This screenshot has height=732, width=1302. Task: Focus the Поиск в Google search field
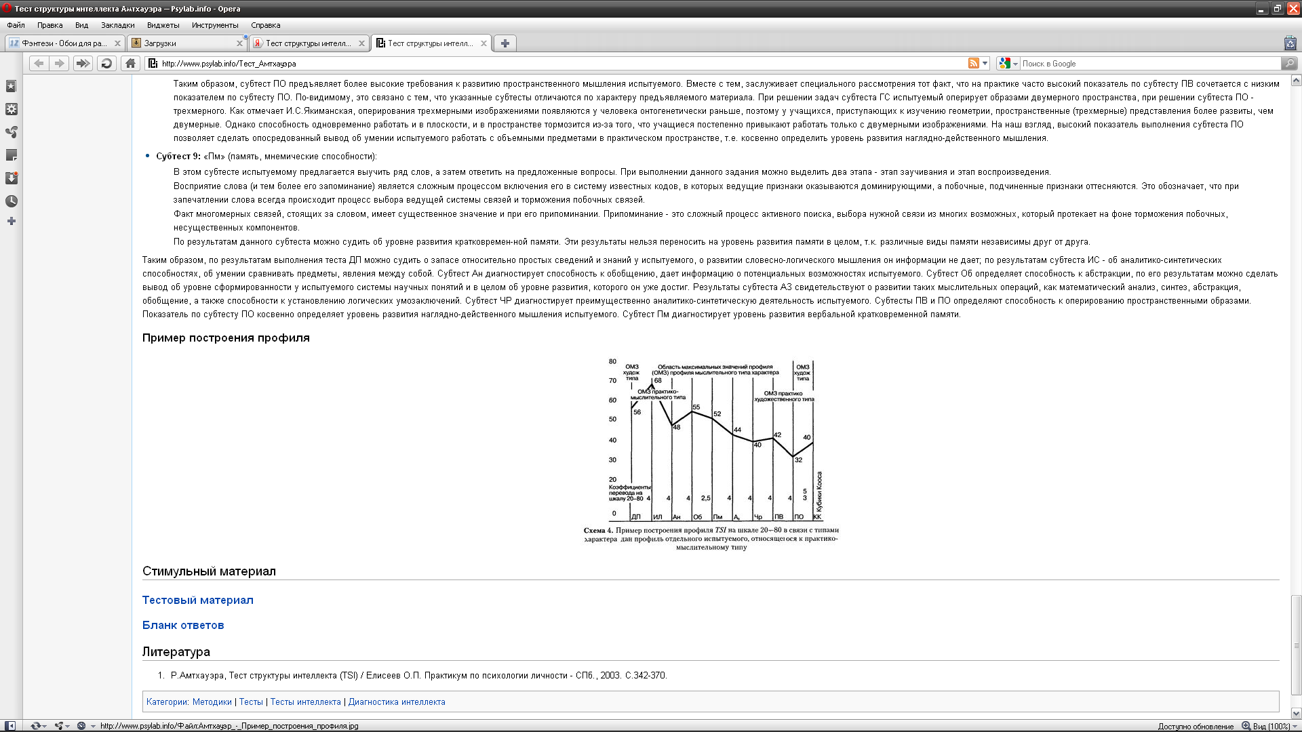tap(1149, 63)
